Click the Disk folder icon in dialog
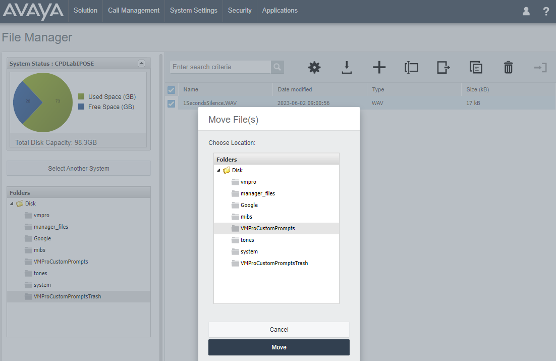The image size is (556, 361). [227, 170]
